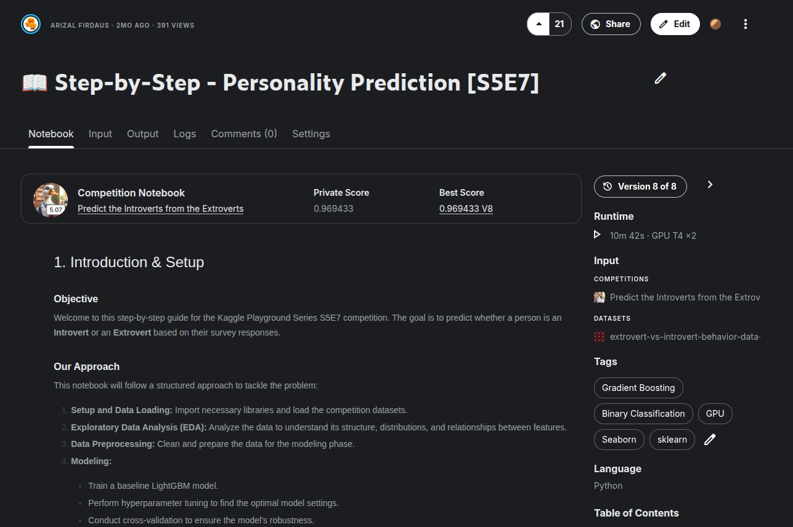
Task: Open the version history clock icon
Action: tap(607, 185)
